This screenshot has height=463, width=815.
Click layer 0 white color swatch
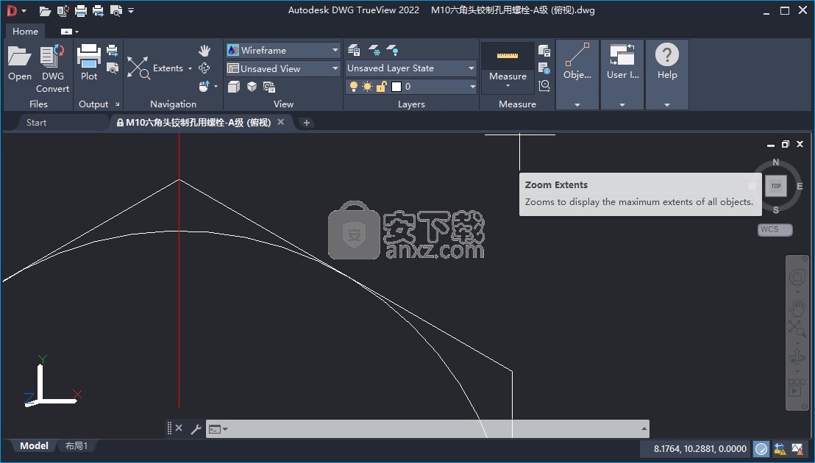[396, 87]
